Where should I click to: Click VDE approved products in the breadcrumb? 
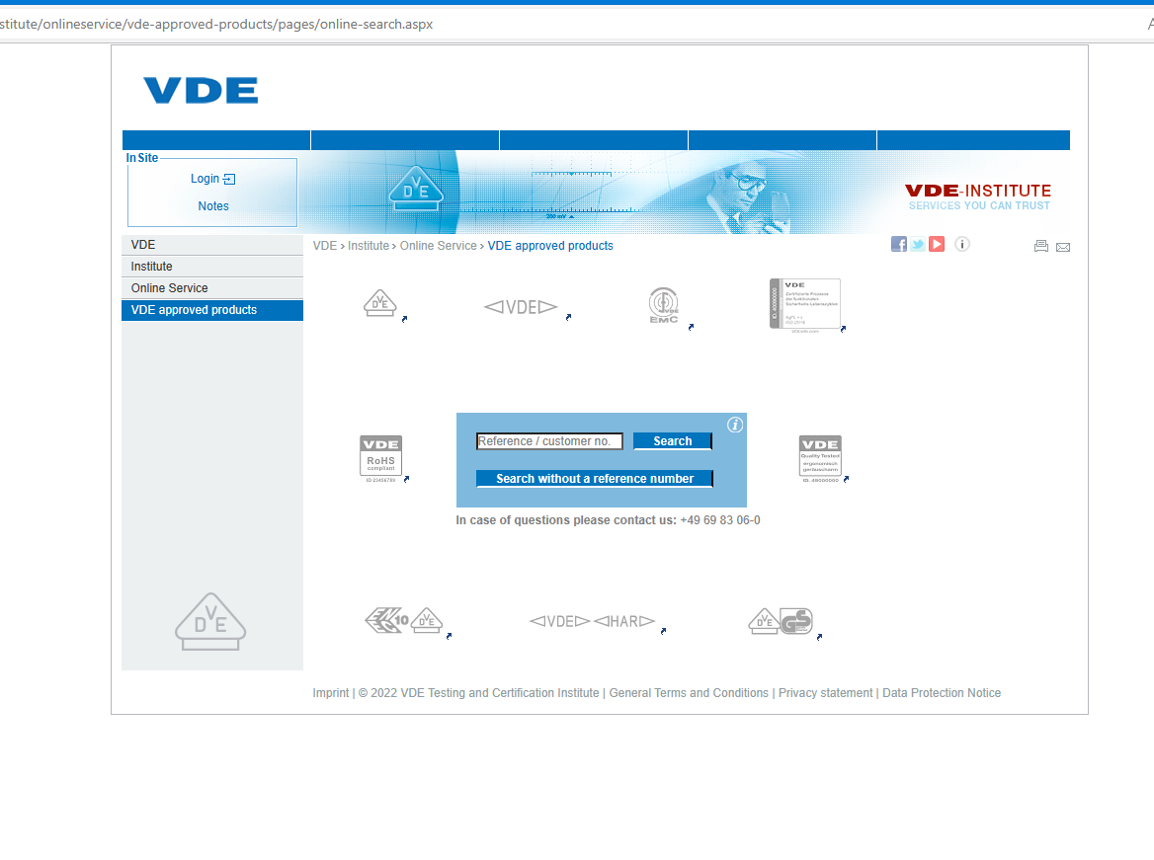click(x=550, y=246)
